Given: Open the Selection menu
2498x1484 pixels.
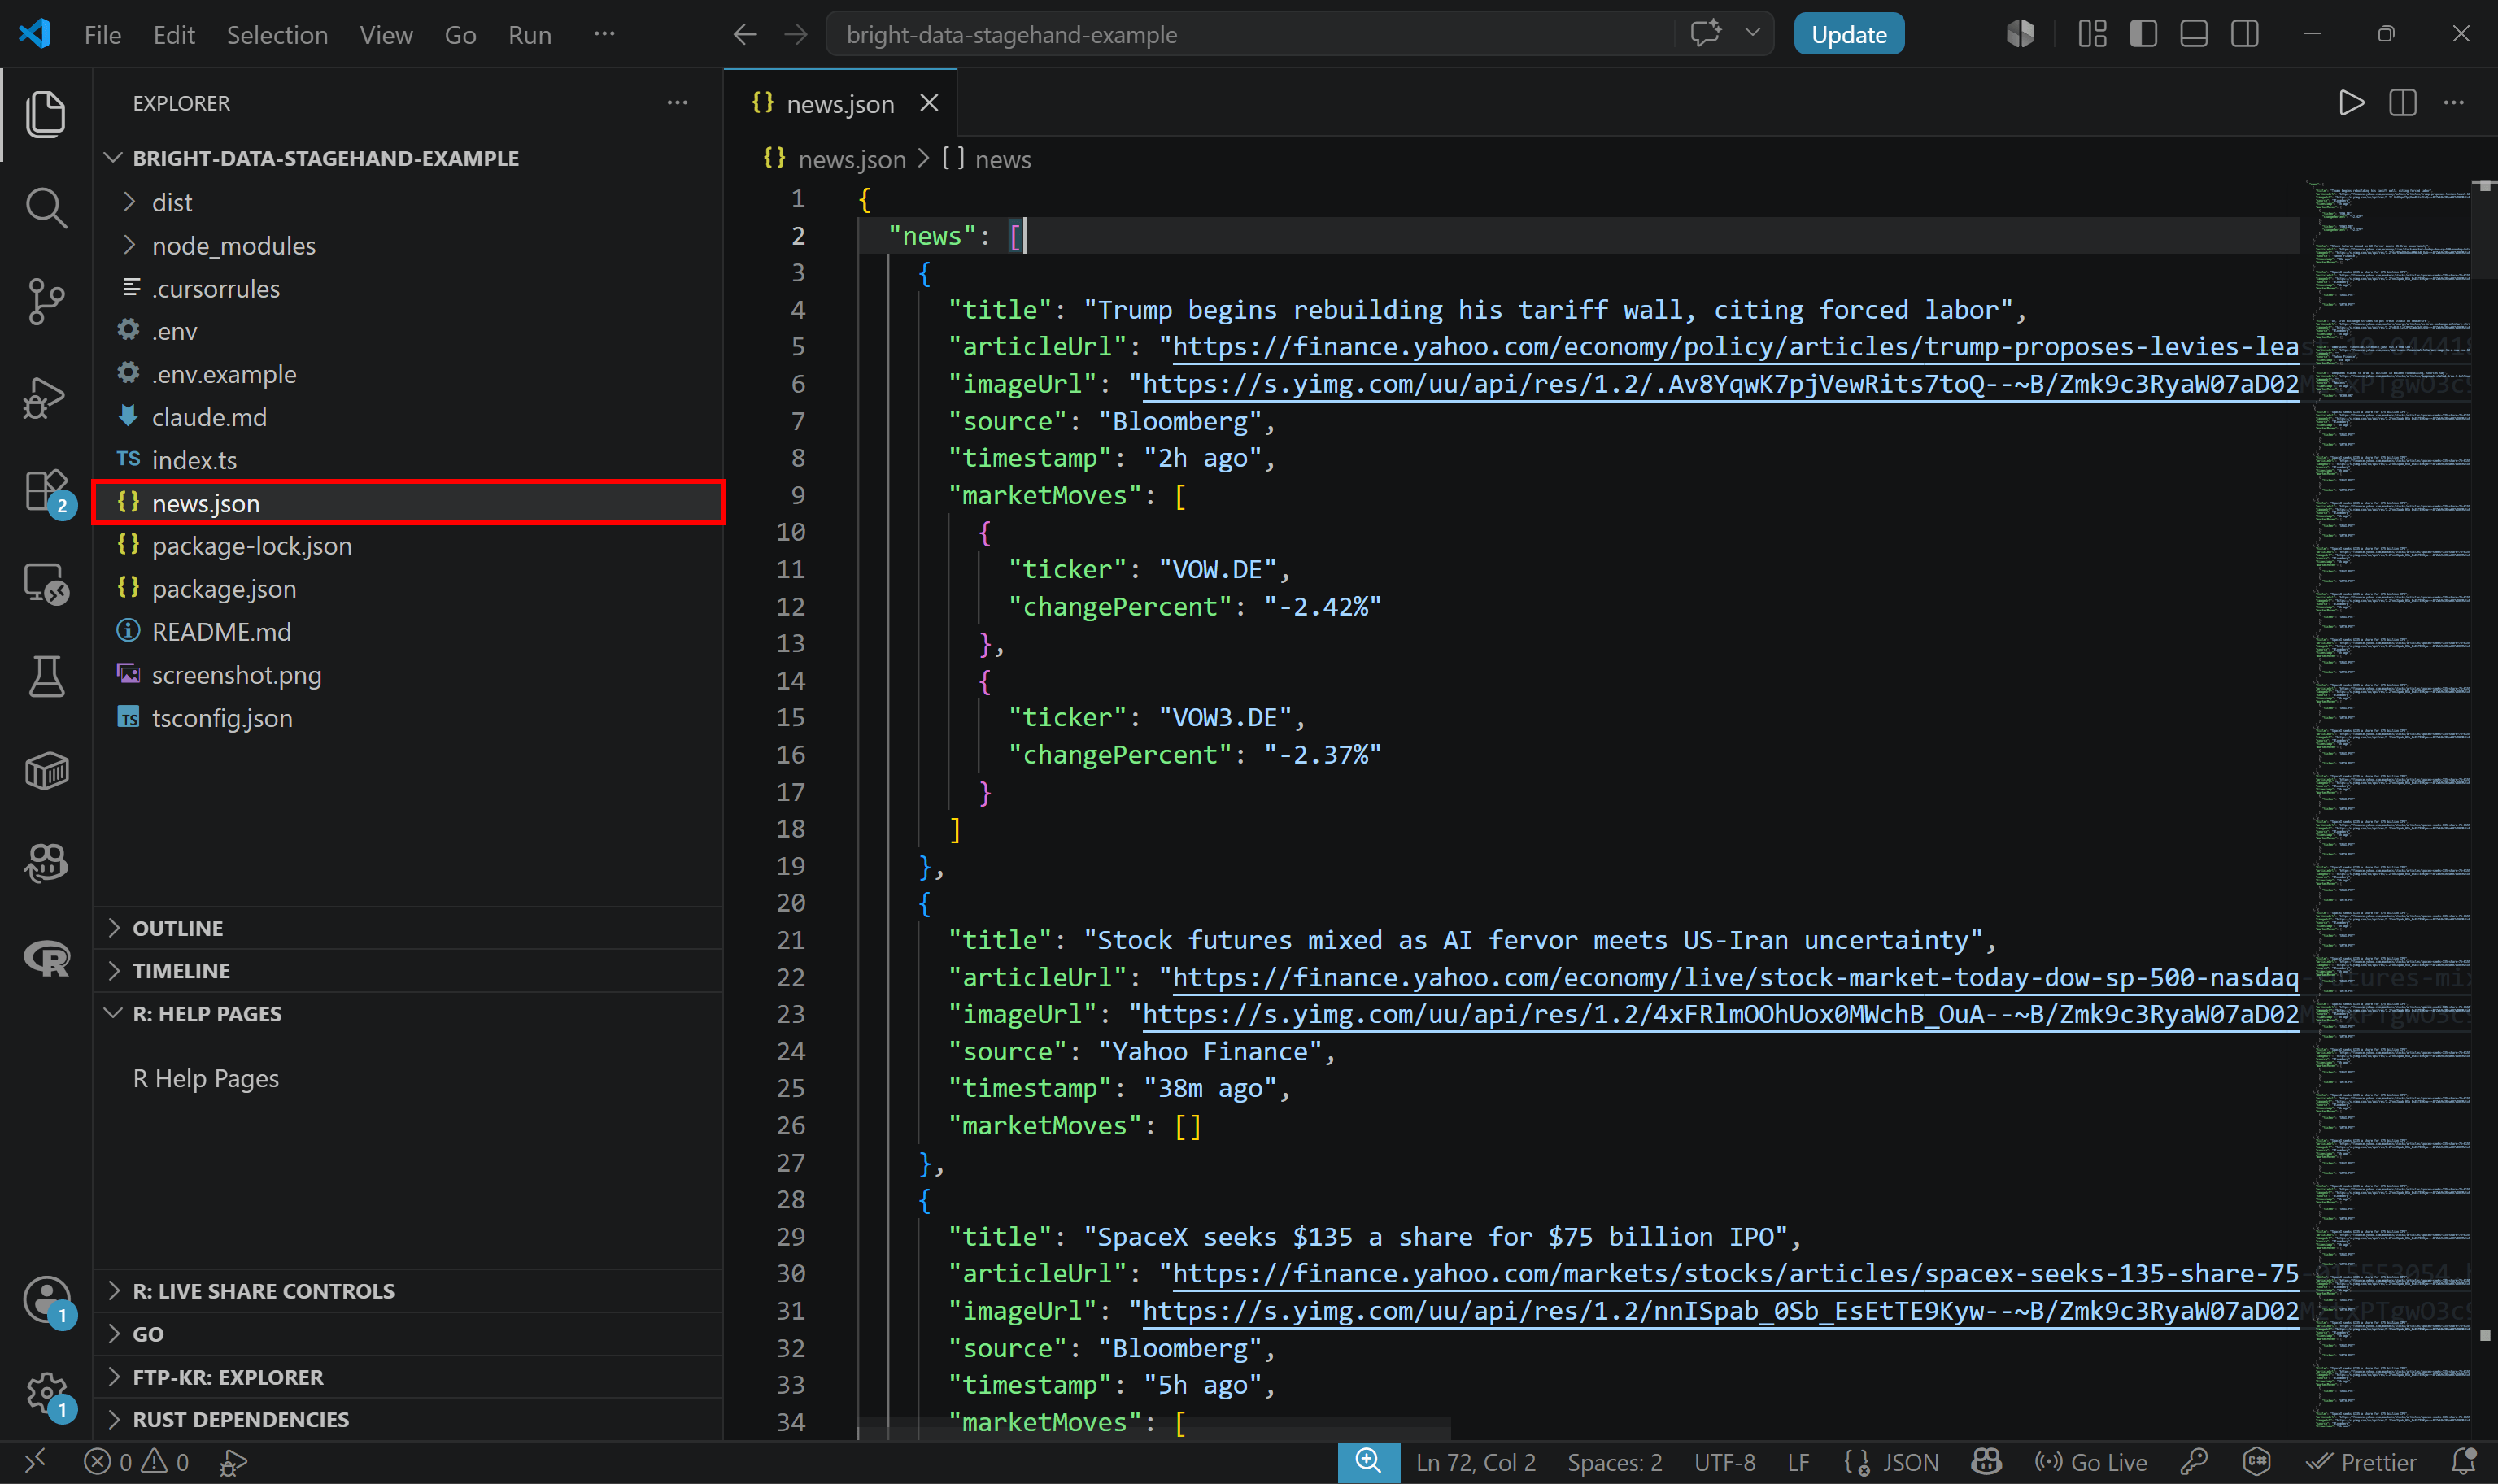Looking at the screenshot, I should [x=277, y=35].
